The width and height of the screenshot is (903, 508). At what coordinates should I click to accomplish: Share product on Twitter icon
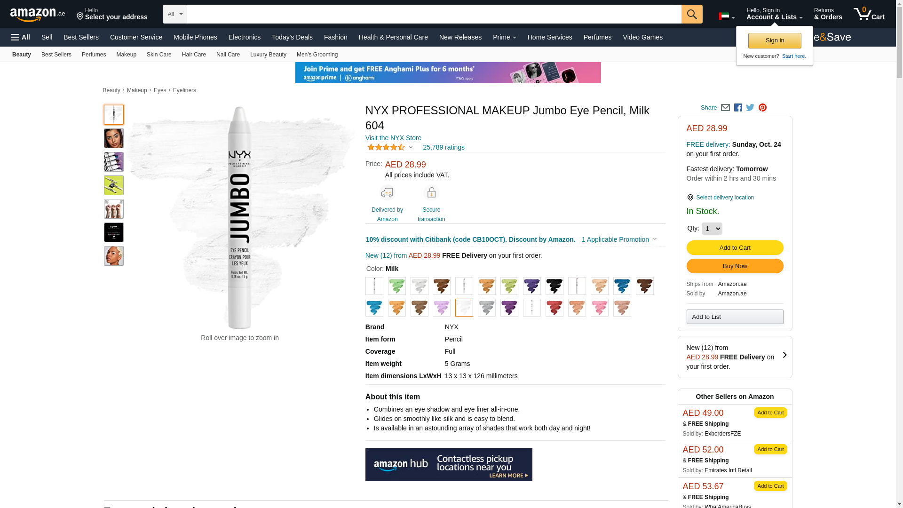pyautogui.click(x=750, y=108)
